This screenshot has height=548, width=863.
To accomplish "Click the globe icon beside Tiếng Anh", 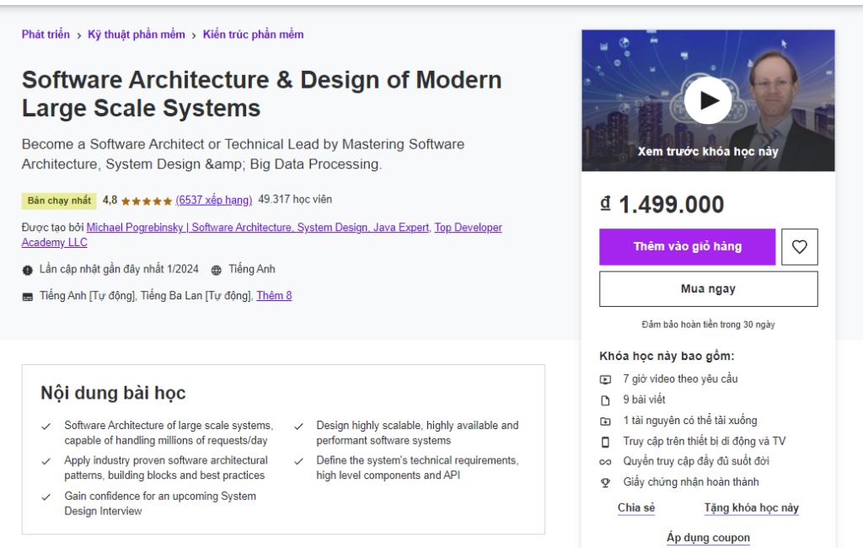I will click(x=219, y=268).
